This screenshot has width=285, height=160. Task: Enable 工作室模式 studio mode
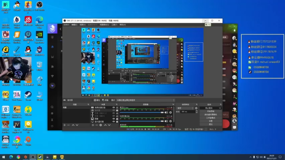coord(211,118)
